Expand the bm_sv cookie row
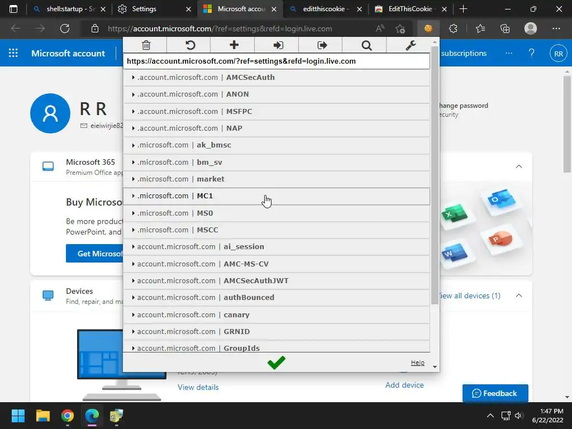This screenshot has height=429, width=572. (x=277, y=162)
